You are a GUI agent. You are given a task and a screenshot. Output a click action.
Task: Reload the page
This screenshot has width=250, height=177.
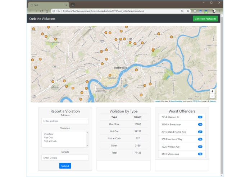coord(41,11)
